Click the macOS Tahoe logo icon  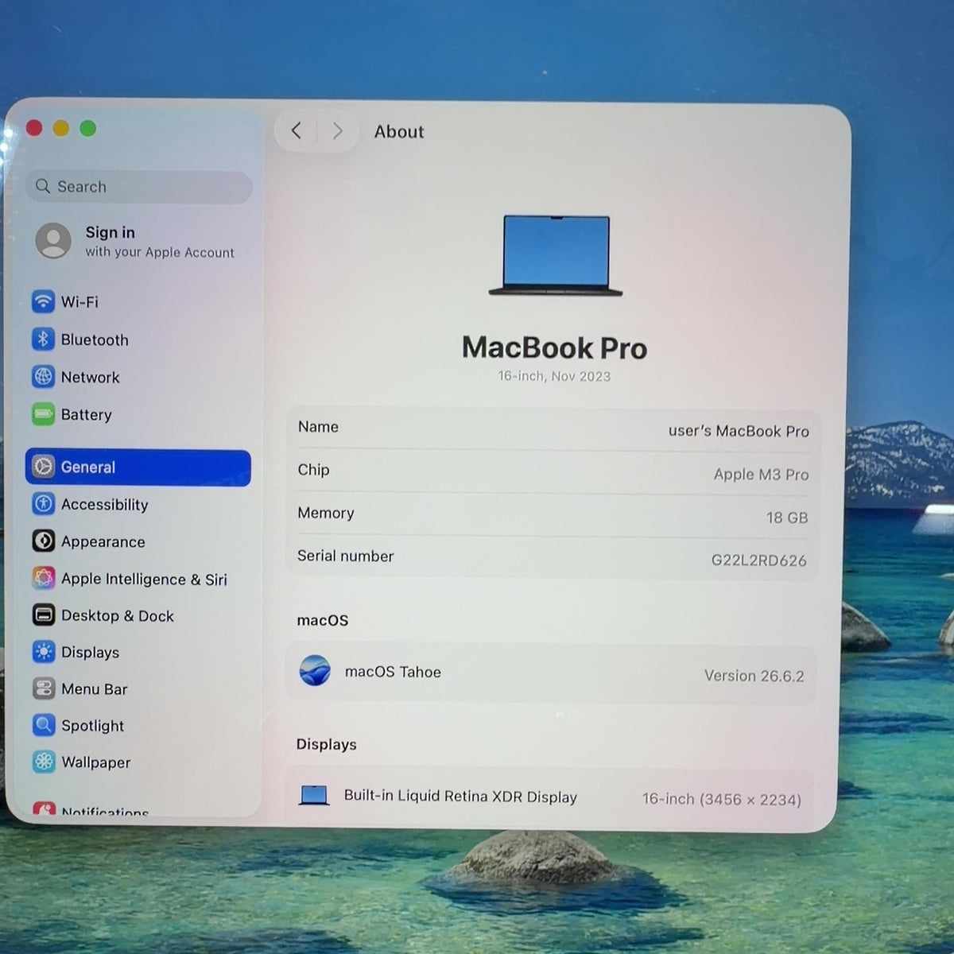pos(315,671)
